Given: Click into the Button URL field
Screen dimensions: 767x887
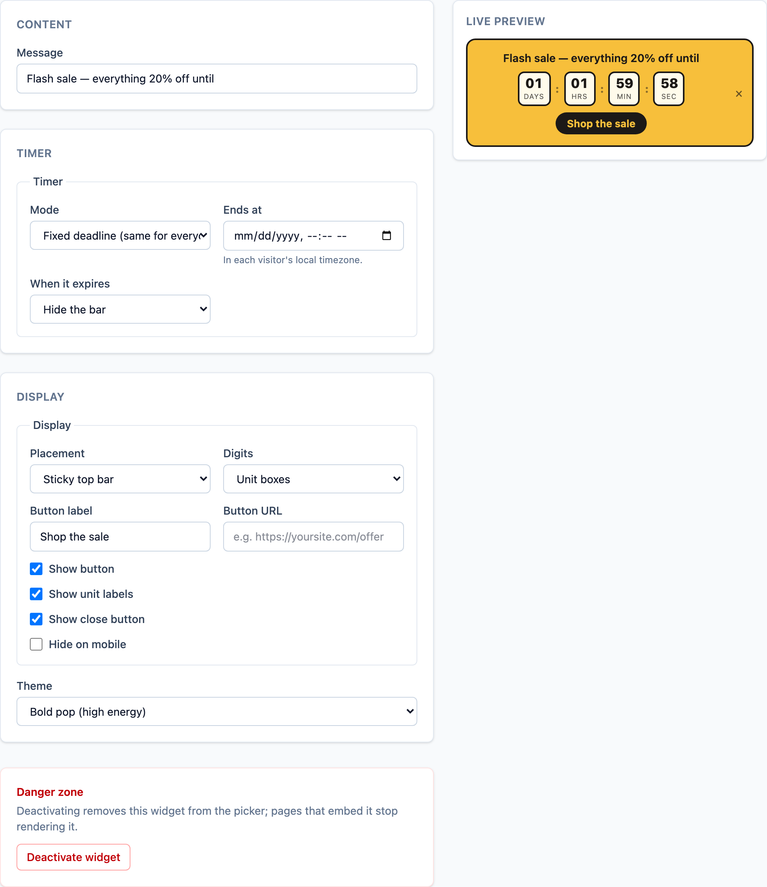Looking at the screenshot, I should 314,536.
